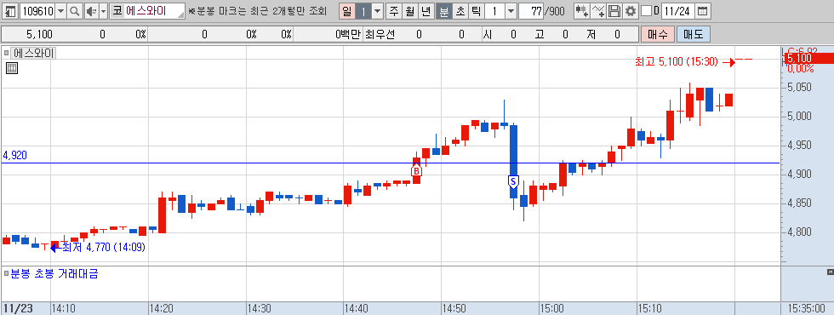Click the speaker sound alert icon

91,10
